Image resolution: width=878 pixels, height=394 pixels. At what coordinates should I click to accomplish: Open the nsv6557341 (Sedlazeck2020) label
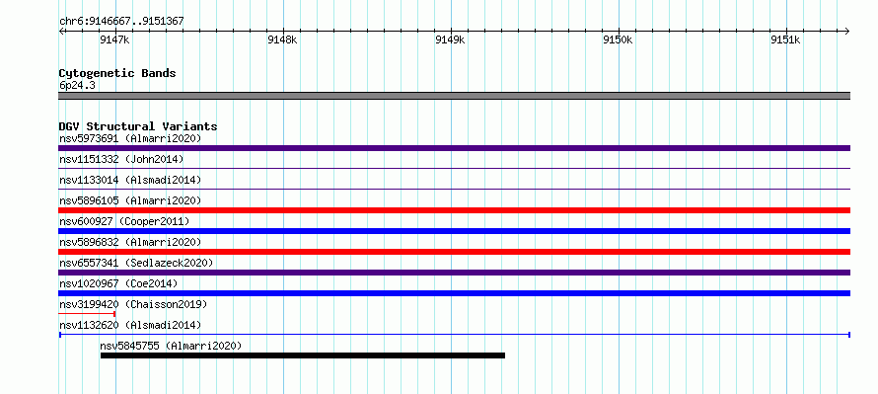pos(136,263)
